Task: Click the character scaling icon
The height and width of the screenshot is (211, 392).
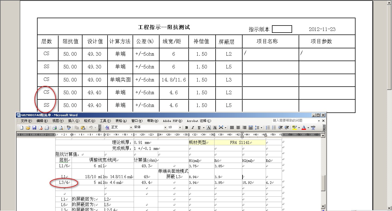Action: point(221,127)
